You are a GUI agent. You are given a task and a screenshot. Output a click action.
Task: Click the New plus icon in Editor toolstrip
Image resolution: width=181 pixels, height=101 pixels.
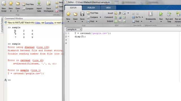coord(68,14)
